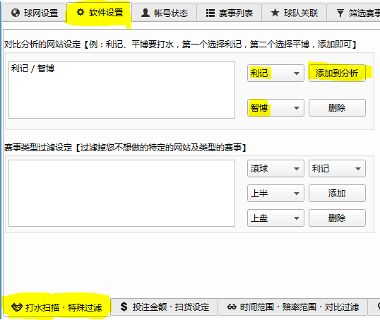Switch to the 软件设置 tab
380x320 pixels.
click(100, 12)
